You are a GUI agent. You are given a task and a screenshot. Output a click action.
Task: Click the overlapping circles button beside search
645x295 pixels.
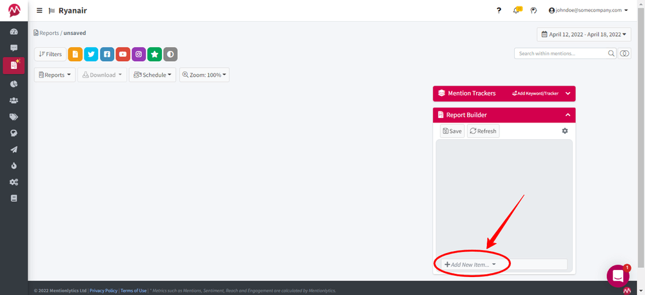(x=624, y=53)
